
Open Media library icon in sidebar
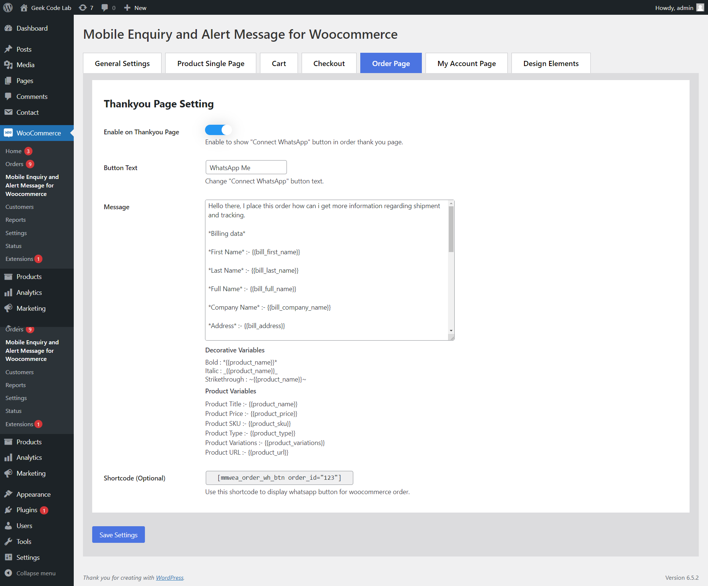click(8, 65)
